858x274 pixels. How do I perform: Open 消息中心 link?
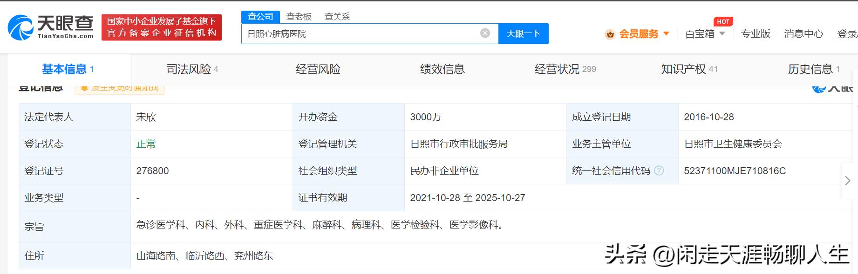(804, 34)
